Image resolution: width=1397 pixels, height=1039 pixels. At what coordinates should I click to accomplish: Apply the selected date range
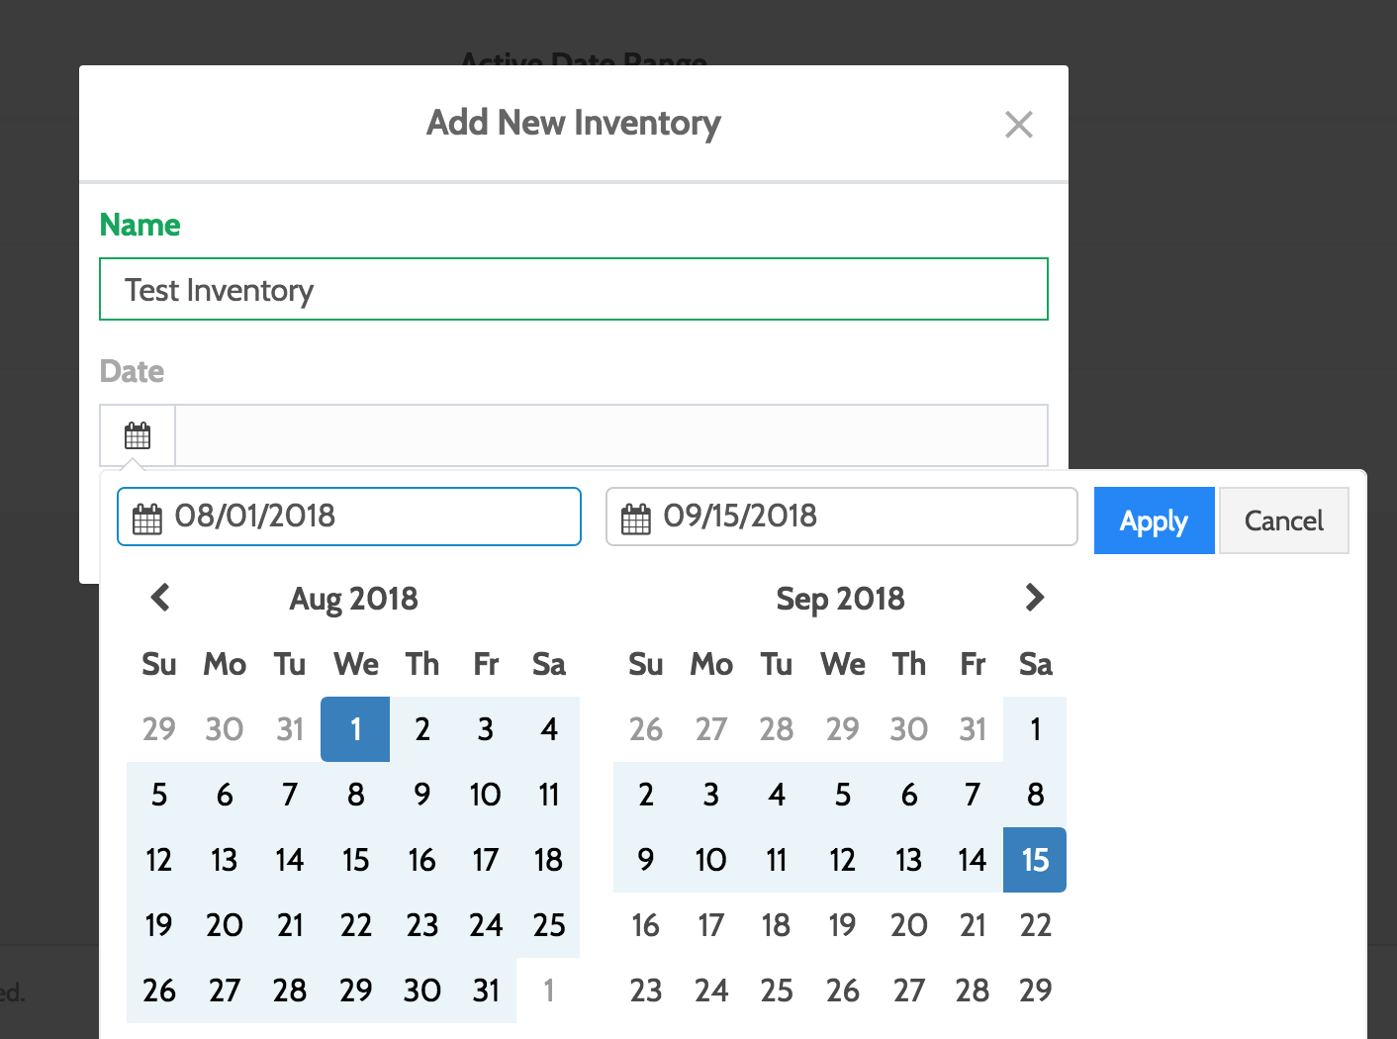1154,520
